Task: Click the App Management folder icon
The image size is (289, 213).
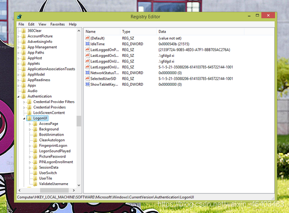Action: [24, 47]
